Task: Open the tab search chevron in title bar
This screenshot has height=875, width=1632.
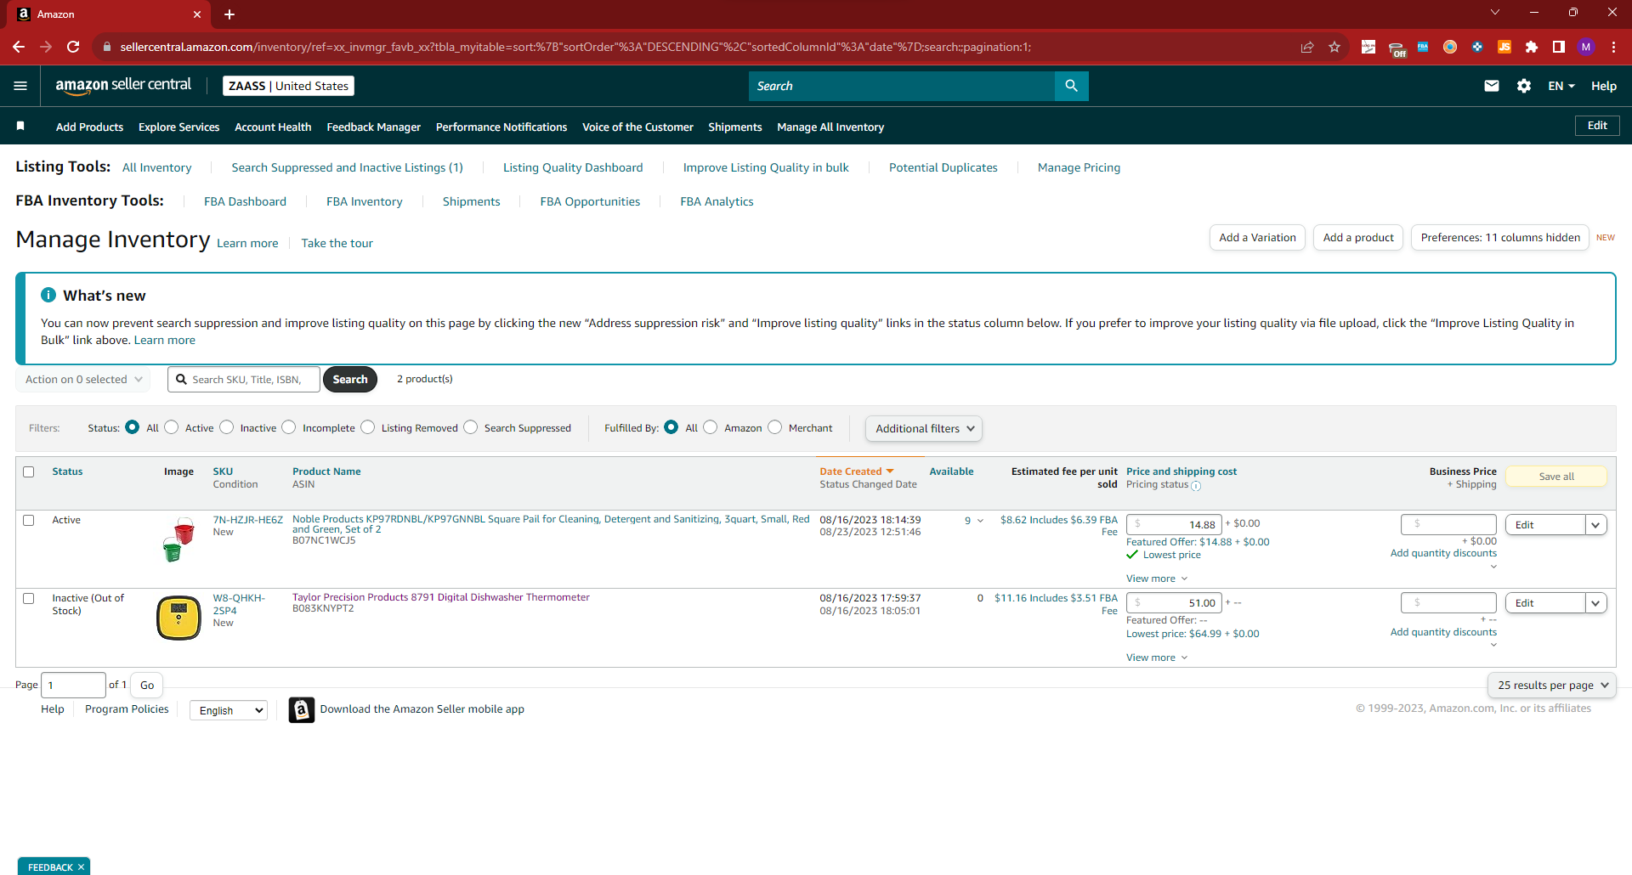Action: 1495,12
